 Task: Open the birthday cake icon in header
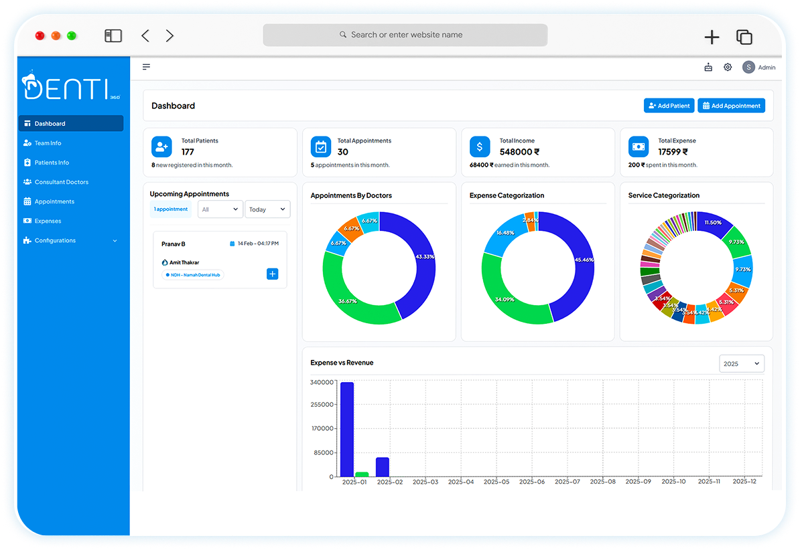[x=708, y=68]
